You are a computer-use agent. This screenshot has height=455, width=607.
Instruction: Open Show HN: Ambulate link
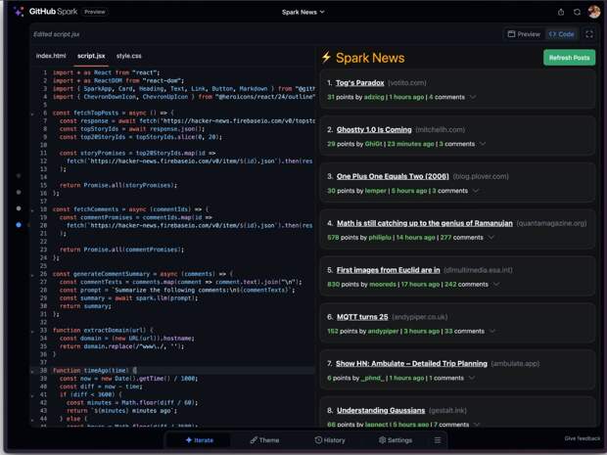pyautogui.click(x=411, y=364)
